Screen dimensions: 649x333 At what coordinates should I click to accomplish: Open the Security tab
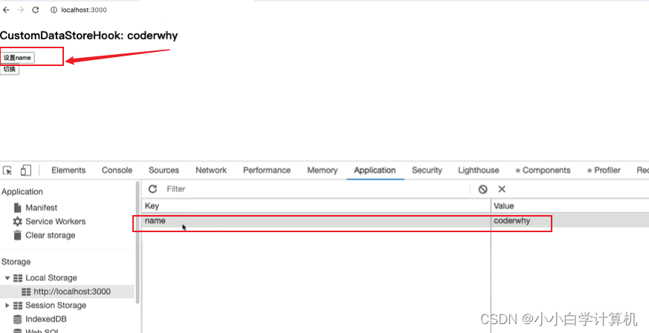(x=427, y=171)
